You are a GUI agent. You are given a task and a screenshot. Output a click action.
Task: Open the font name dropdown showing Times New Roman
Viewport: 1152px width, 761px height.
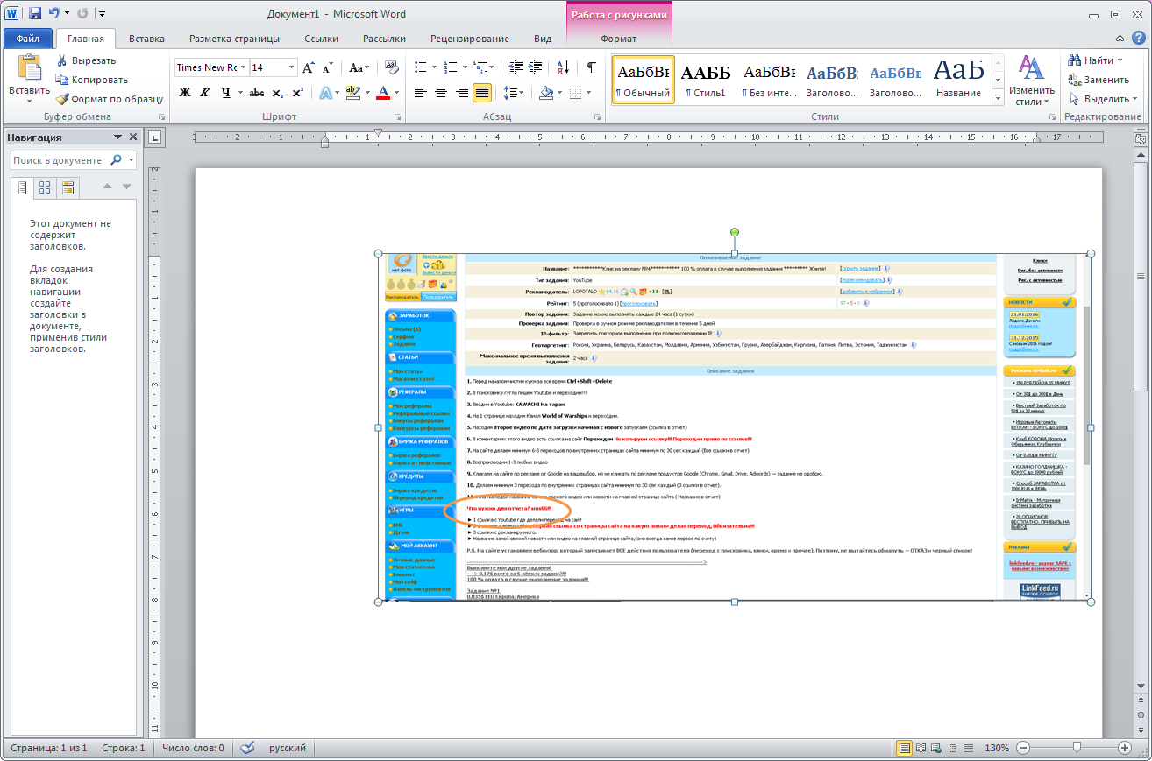[243, 67]
